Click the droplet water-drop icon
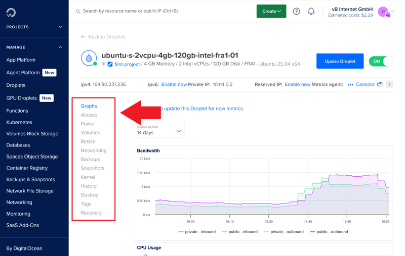This screenshot has height=256, width=405. click(89, 58)
